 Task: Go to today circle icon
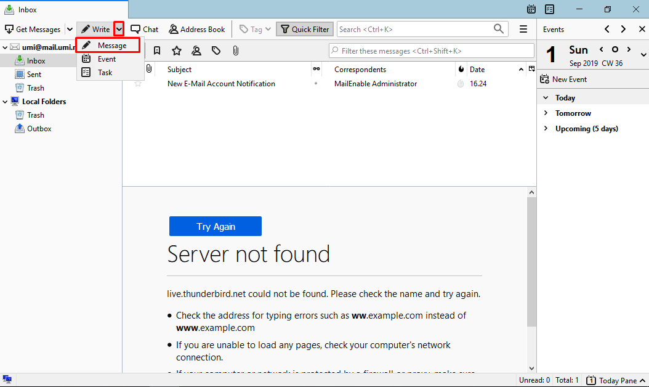(x=615, y=49)
